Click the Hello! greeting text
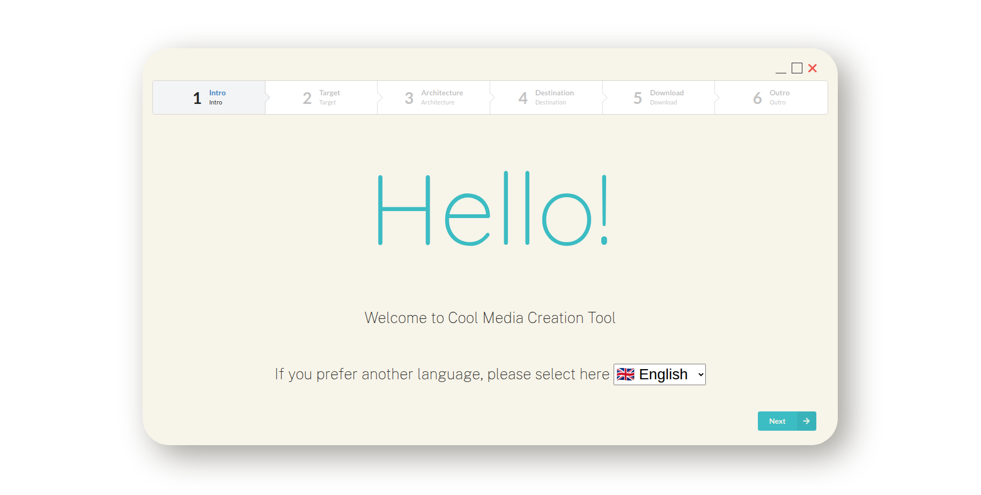The image size is (981, 495). point(491,209)
